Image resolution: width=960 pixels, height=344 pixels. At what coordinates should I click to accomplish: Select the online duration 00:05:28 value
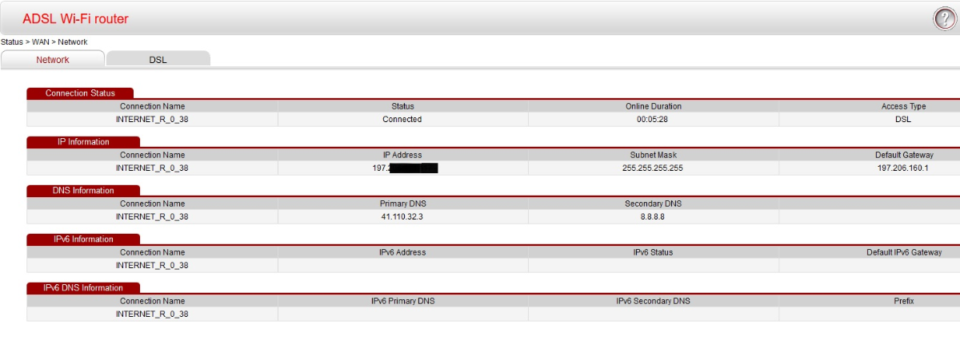click(653, 120)
